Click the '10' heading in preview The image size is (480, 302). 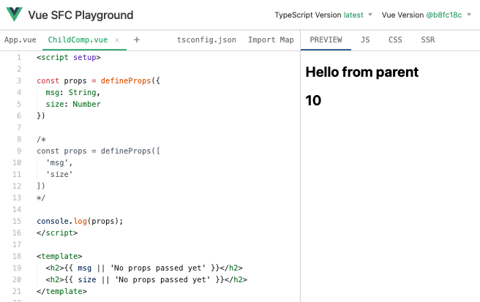coord(313,100)
